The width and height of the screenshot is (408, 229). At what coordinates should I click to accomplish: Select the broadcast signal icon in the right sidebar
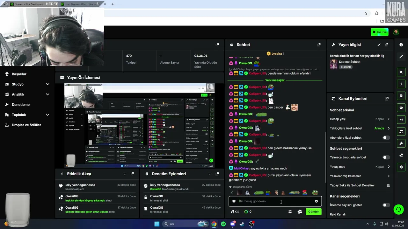[x=401, y=120]
